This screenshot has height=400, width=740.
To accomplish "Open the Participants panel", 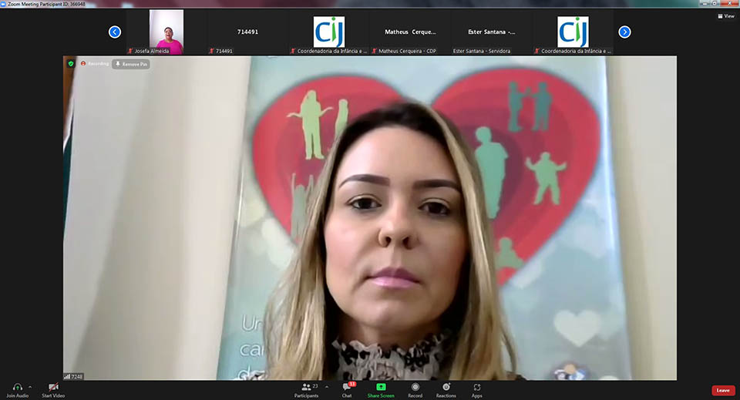I will pyautogui.click(x=306, y=388).
